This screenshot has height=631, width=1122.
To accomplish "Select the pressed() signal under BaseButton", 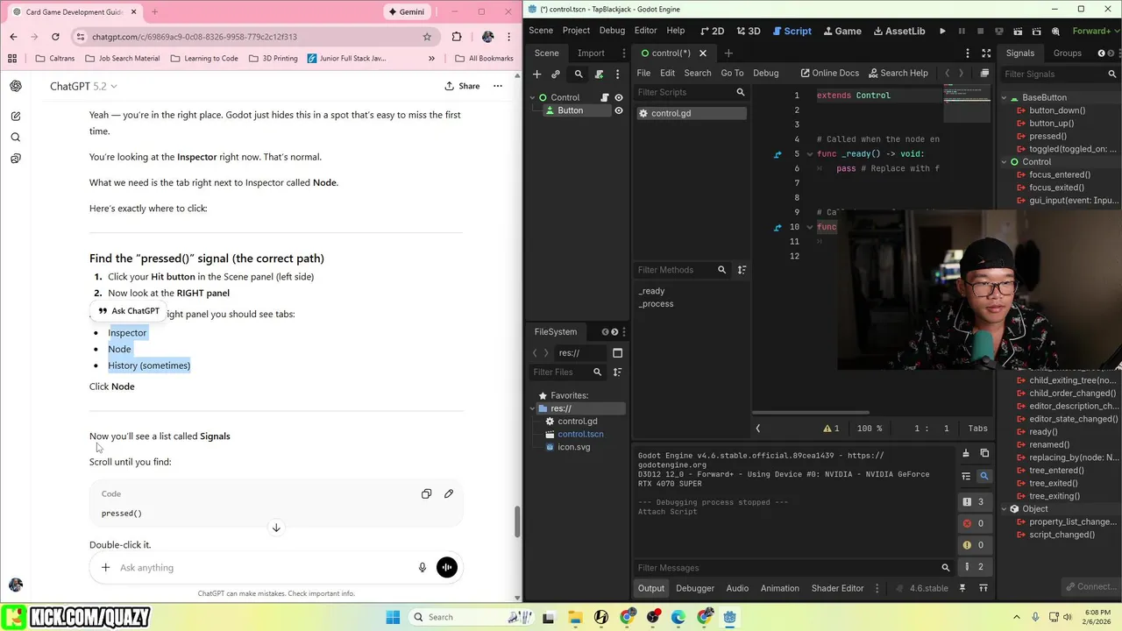I will [1047, 136].
